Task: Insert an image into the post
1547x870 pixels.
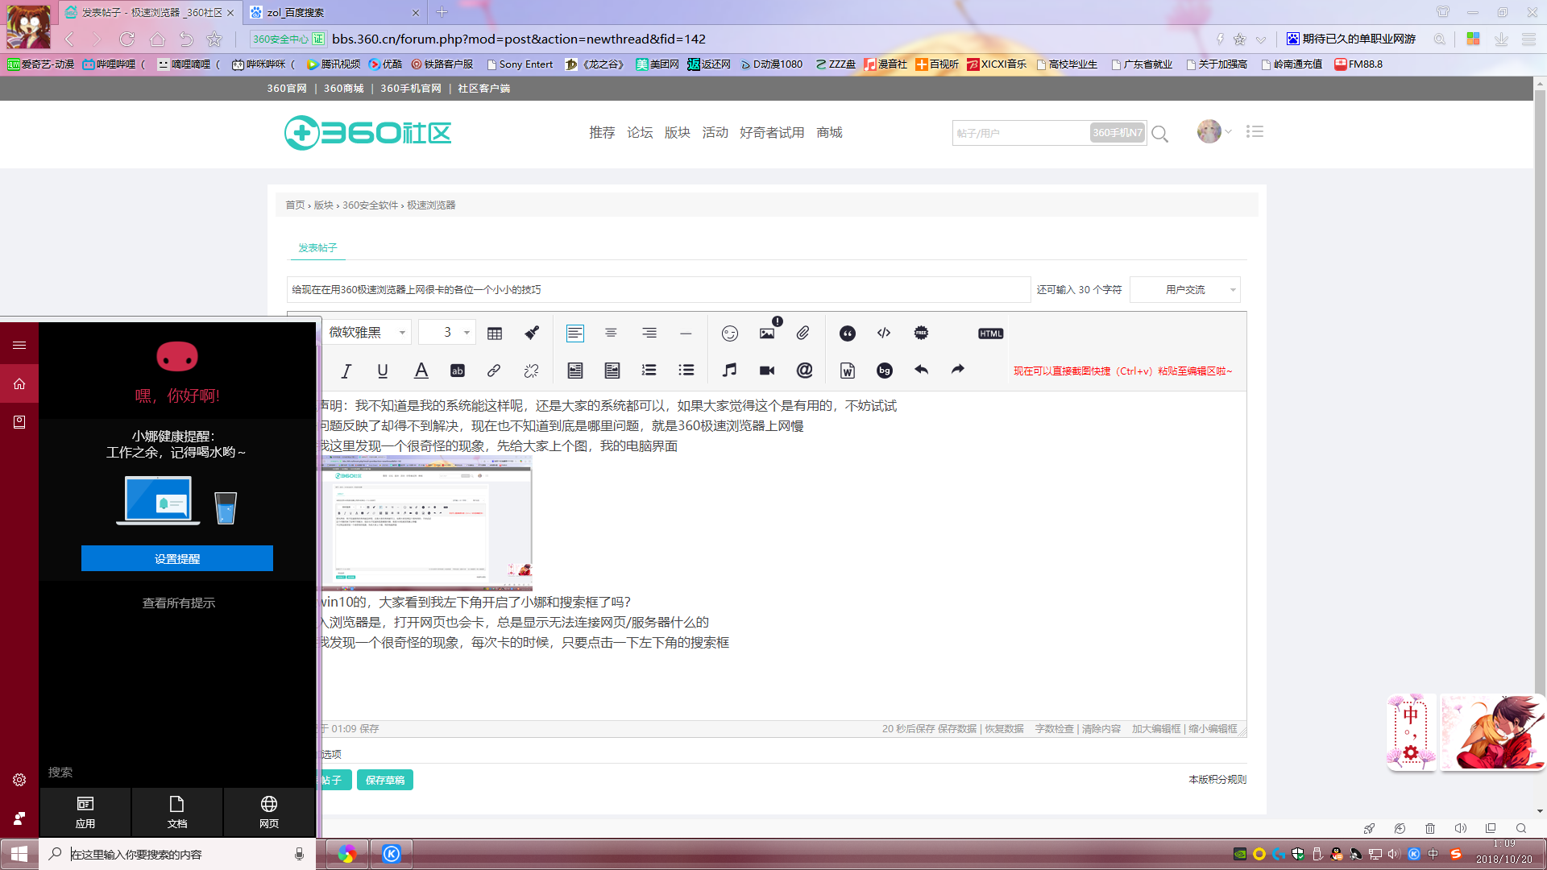Action: [767, 333]
